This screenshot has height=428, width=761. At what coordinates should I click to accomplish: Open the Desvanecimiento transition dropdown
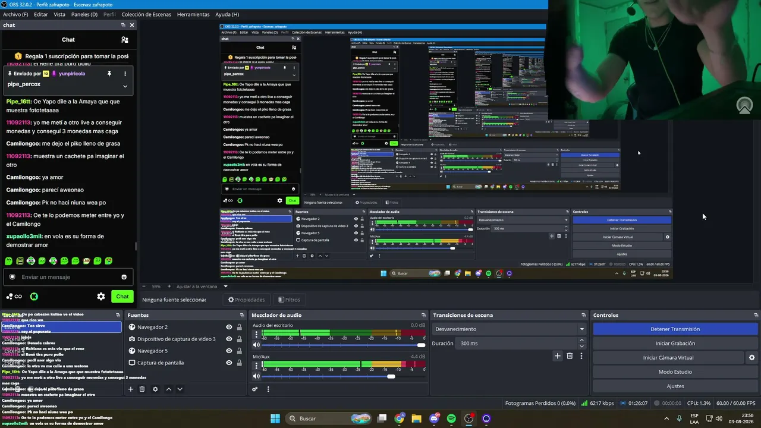[510, 329]
